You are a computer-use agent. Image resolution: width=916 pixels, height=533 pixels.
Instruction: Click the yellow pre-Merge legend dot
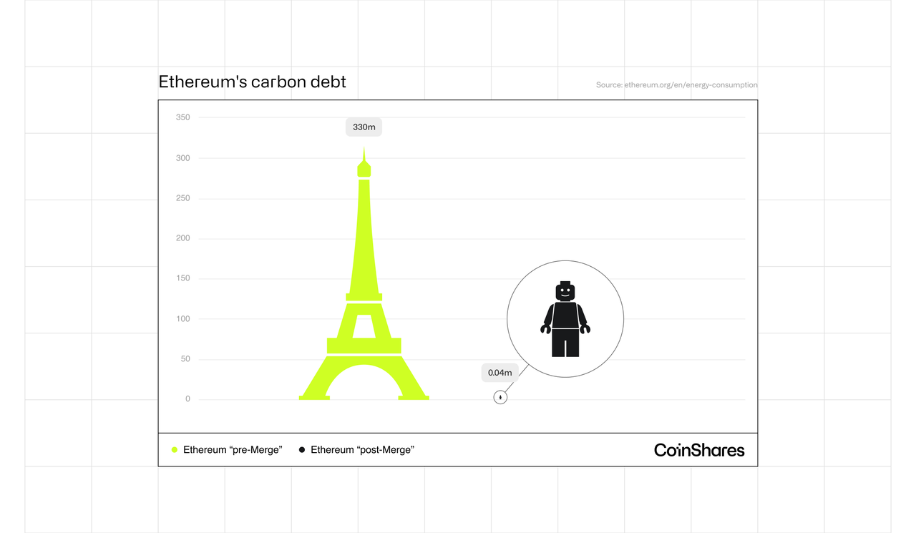(174, 450)
